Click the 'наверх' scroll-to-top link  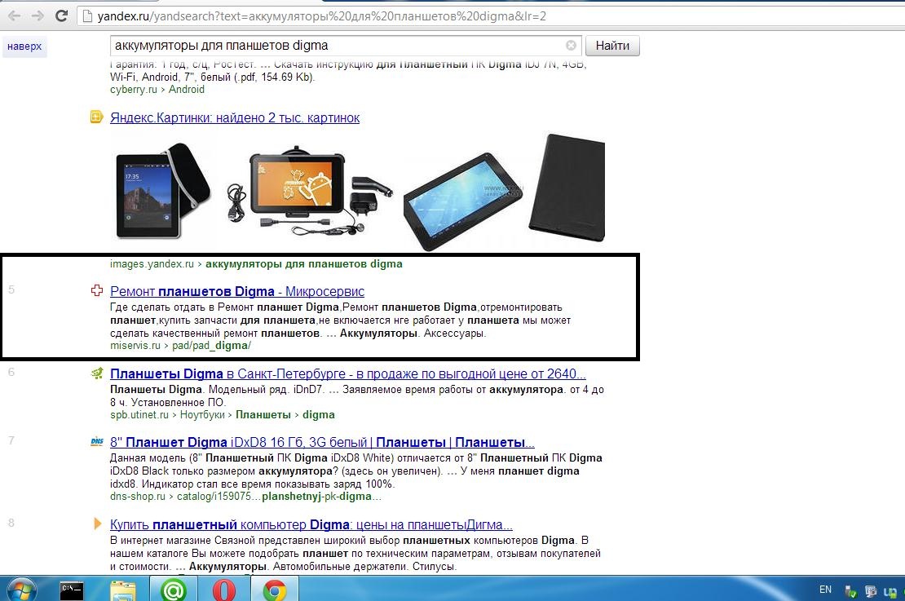point(24,46)
